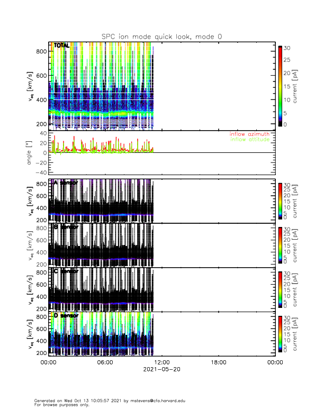324x419 pixels.
Task: Click the date label 2021-05-20
Action: pos(161,370)
